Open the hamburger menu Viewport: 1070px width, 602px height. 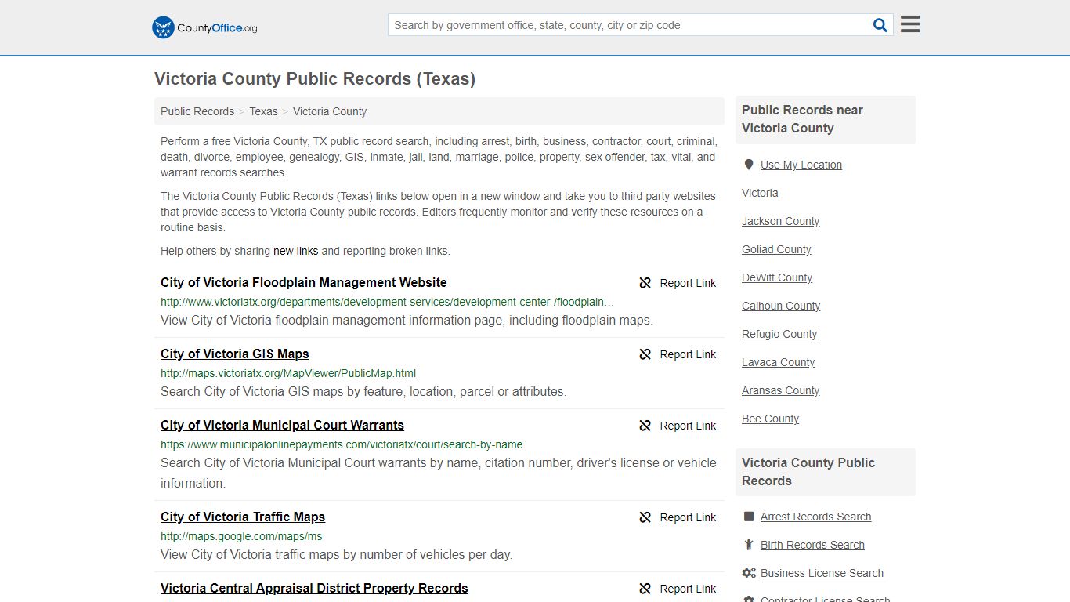pos(910,24)
